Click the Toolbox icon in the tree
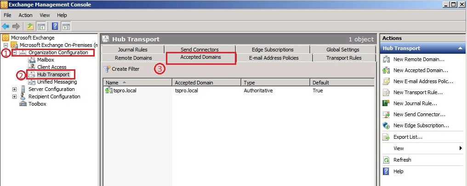 23,104
